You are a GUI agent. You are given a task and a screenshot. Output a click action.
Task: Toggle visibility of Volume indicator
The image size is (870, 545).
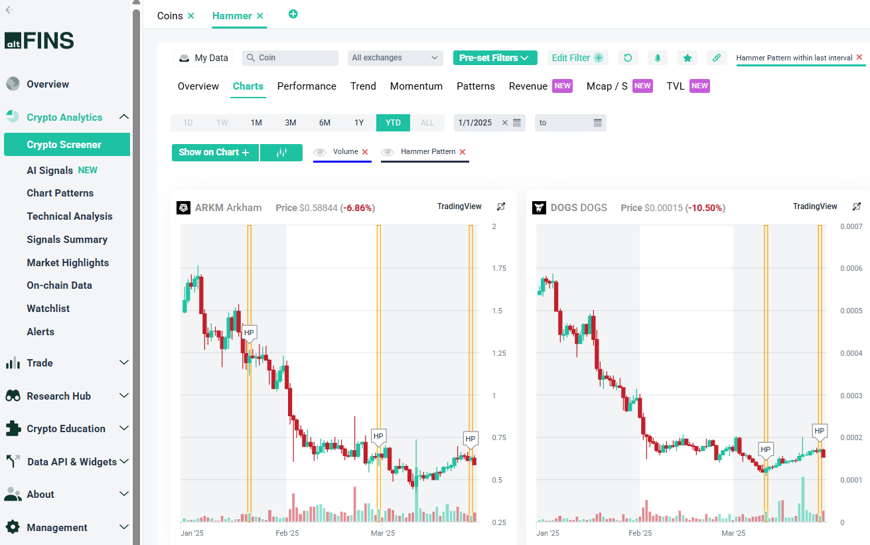(x=320, y=152)
